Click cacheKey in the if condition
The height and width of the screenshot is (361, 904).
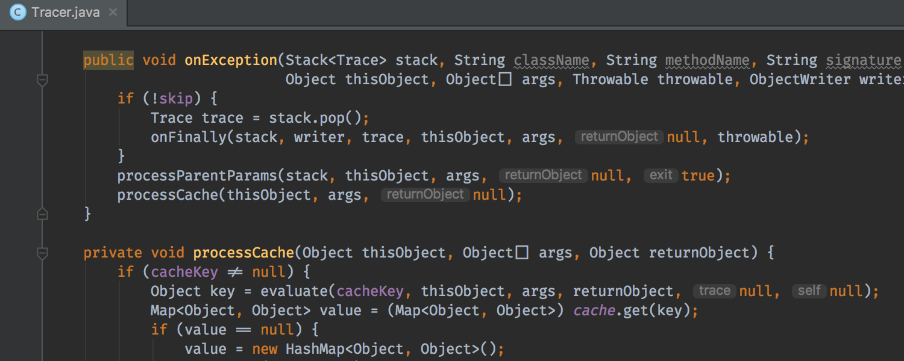click(x=184, y=272)
